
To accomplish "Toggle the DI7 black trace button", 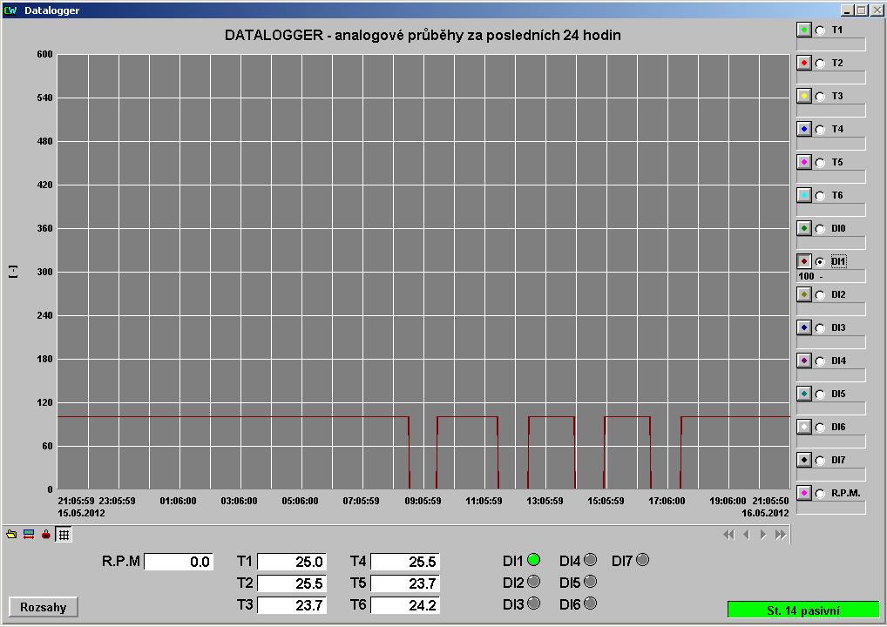I will pyautogui.click(x=804, y=460).
